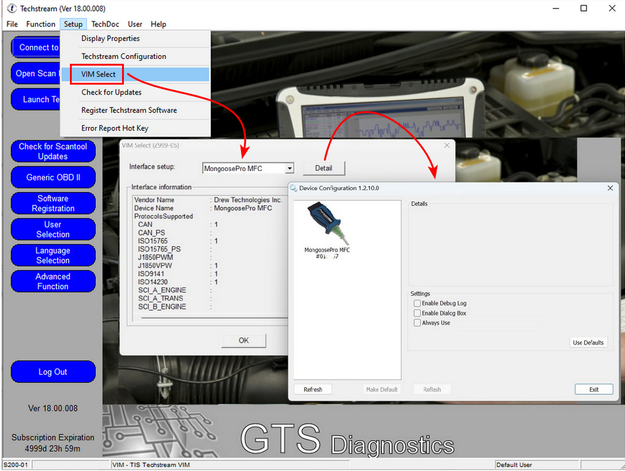The image size is (625, 471).
Task: Click the Always Use text field
Action: tap(500, 324)
